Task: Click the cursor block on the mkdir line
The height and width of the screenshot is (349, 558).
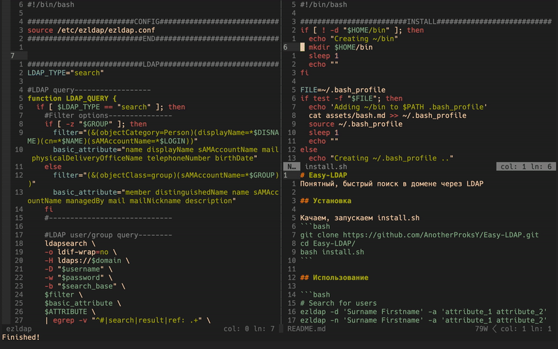Action: [302, 47]
